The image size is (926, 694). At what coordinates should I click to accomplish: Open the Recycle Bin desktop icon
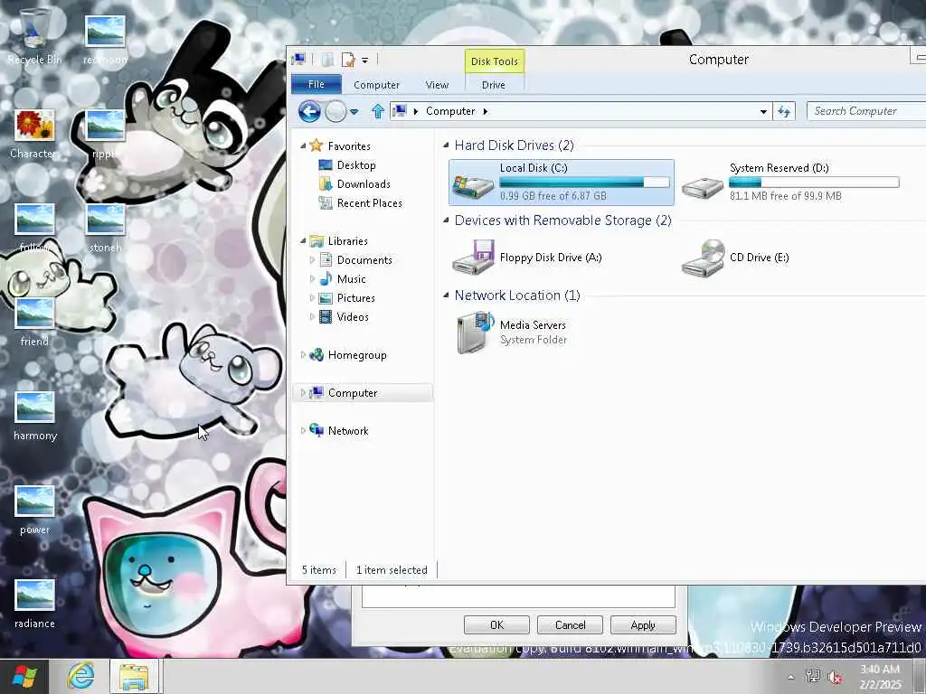click(x=34, y=36)
